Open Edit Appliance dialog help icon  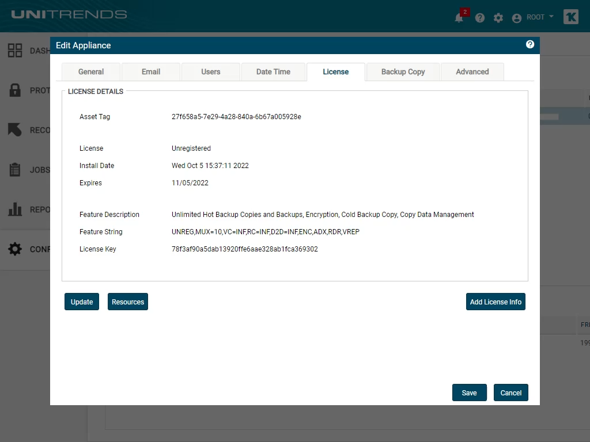[530, 44]
